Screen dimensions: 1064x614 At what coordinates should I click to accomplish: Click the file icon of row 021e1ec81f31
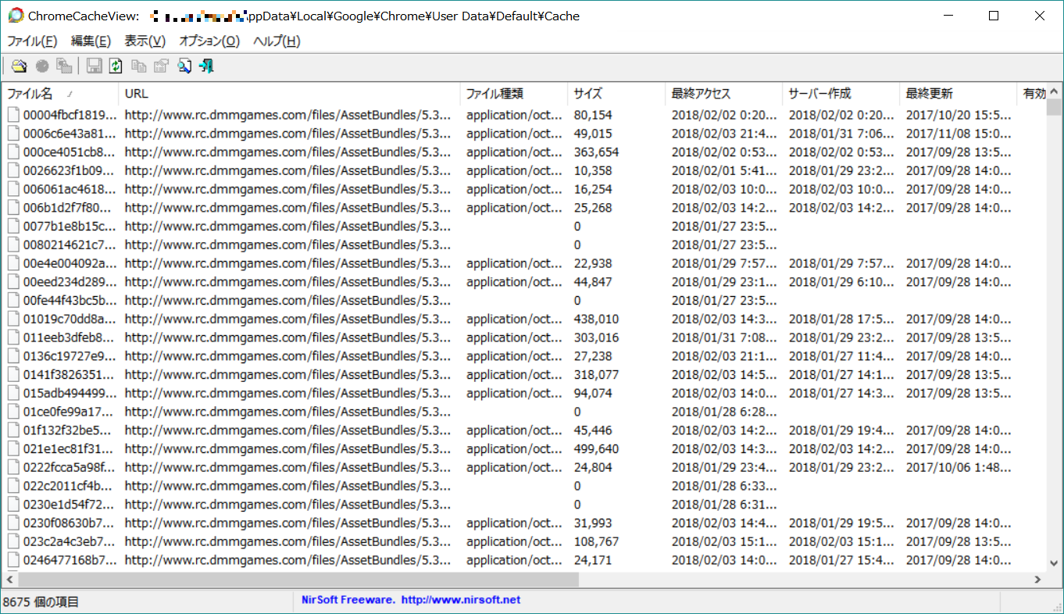[x=13, y=449]
